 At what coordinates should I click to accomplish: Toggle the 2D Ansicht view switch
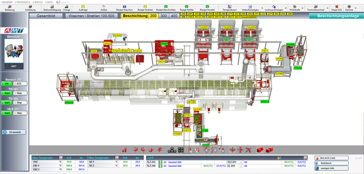pyautogui.click(x=14, y=132)
